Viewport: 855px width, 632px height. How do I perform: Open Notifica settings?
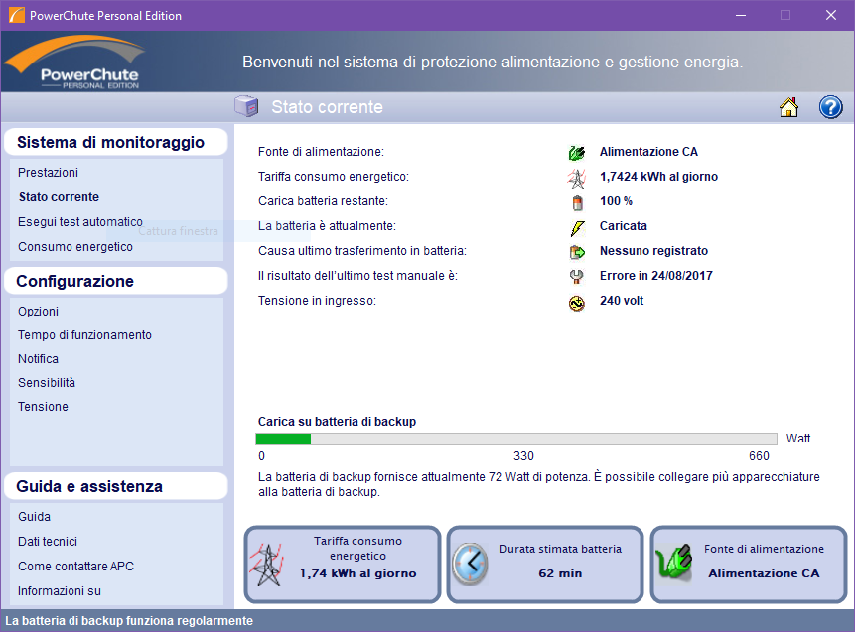coord(38,359)
